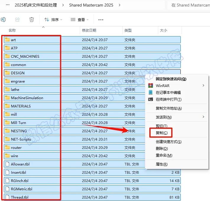
Task: Sort by 名称 column header
Action: click(x=12, y=30)
